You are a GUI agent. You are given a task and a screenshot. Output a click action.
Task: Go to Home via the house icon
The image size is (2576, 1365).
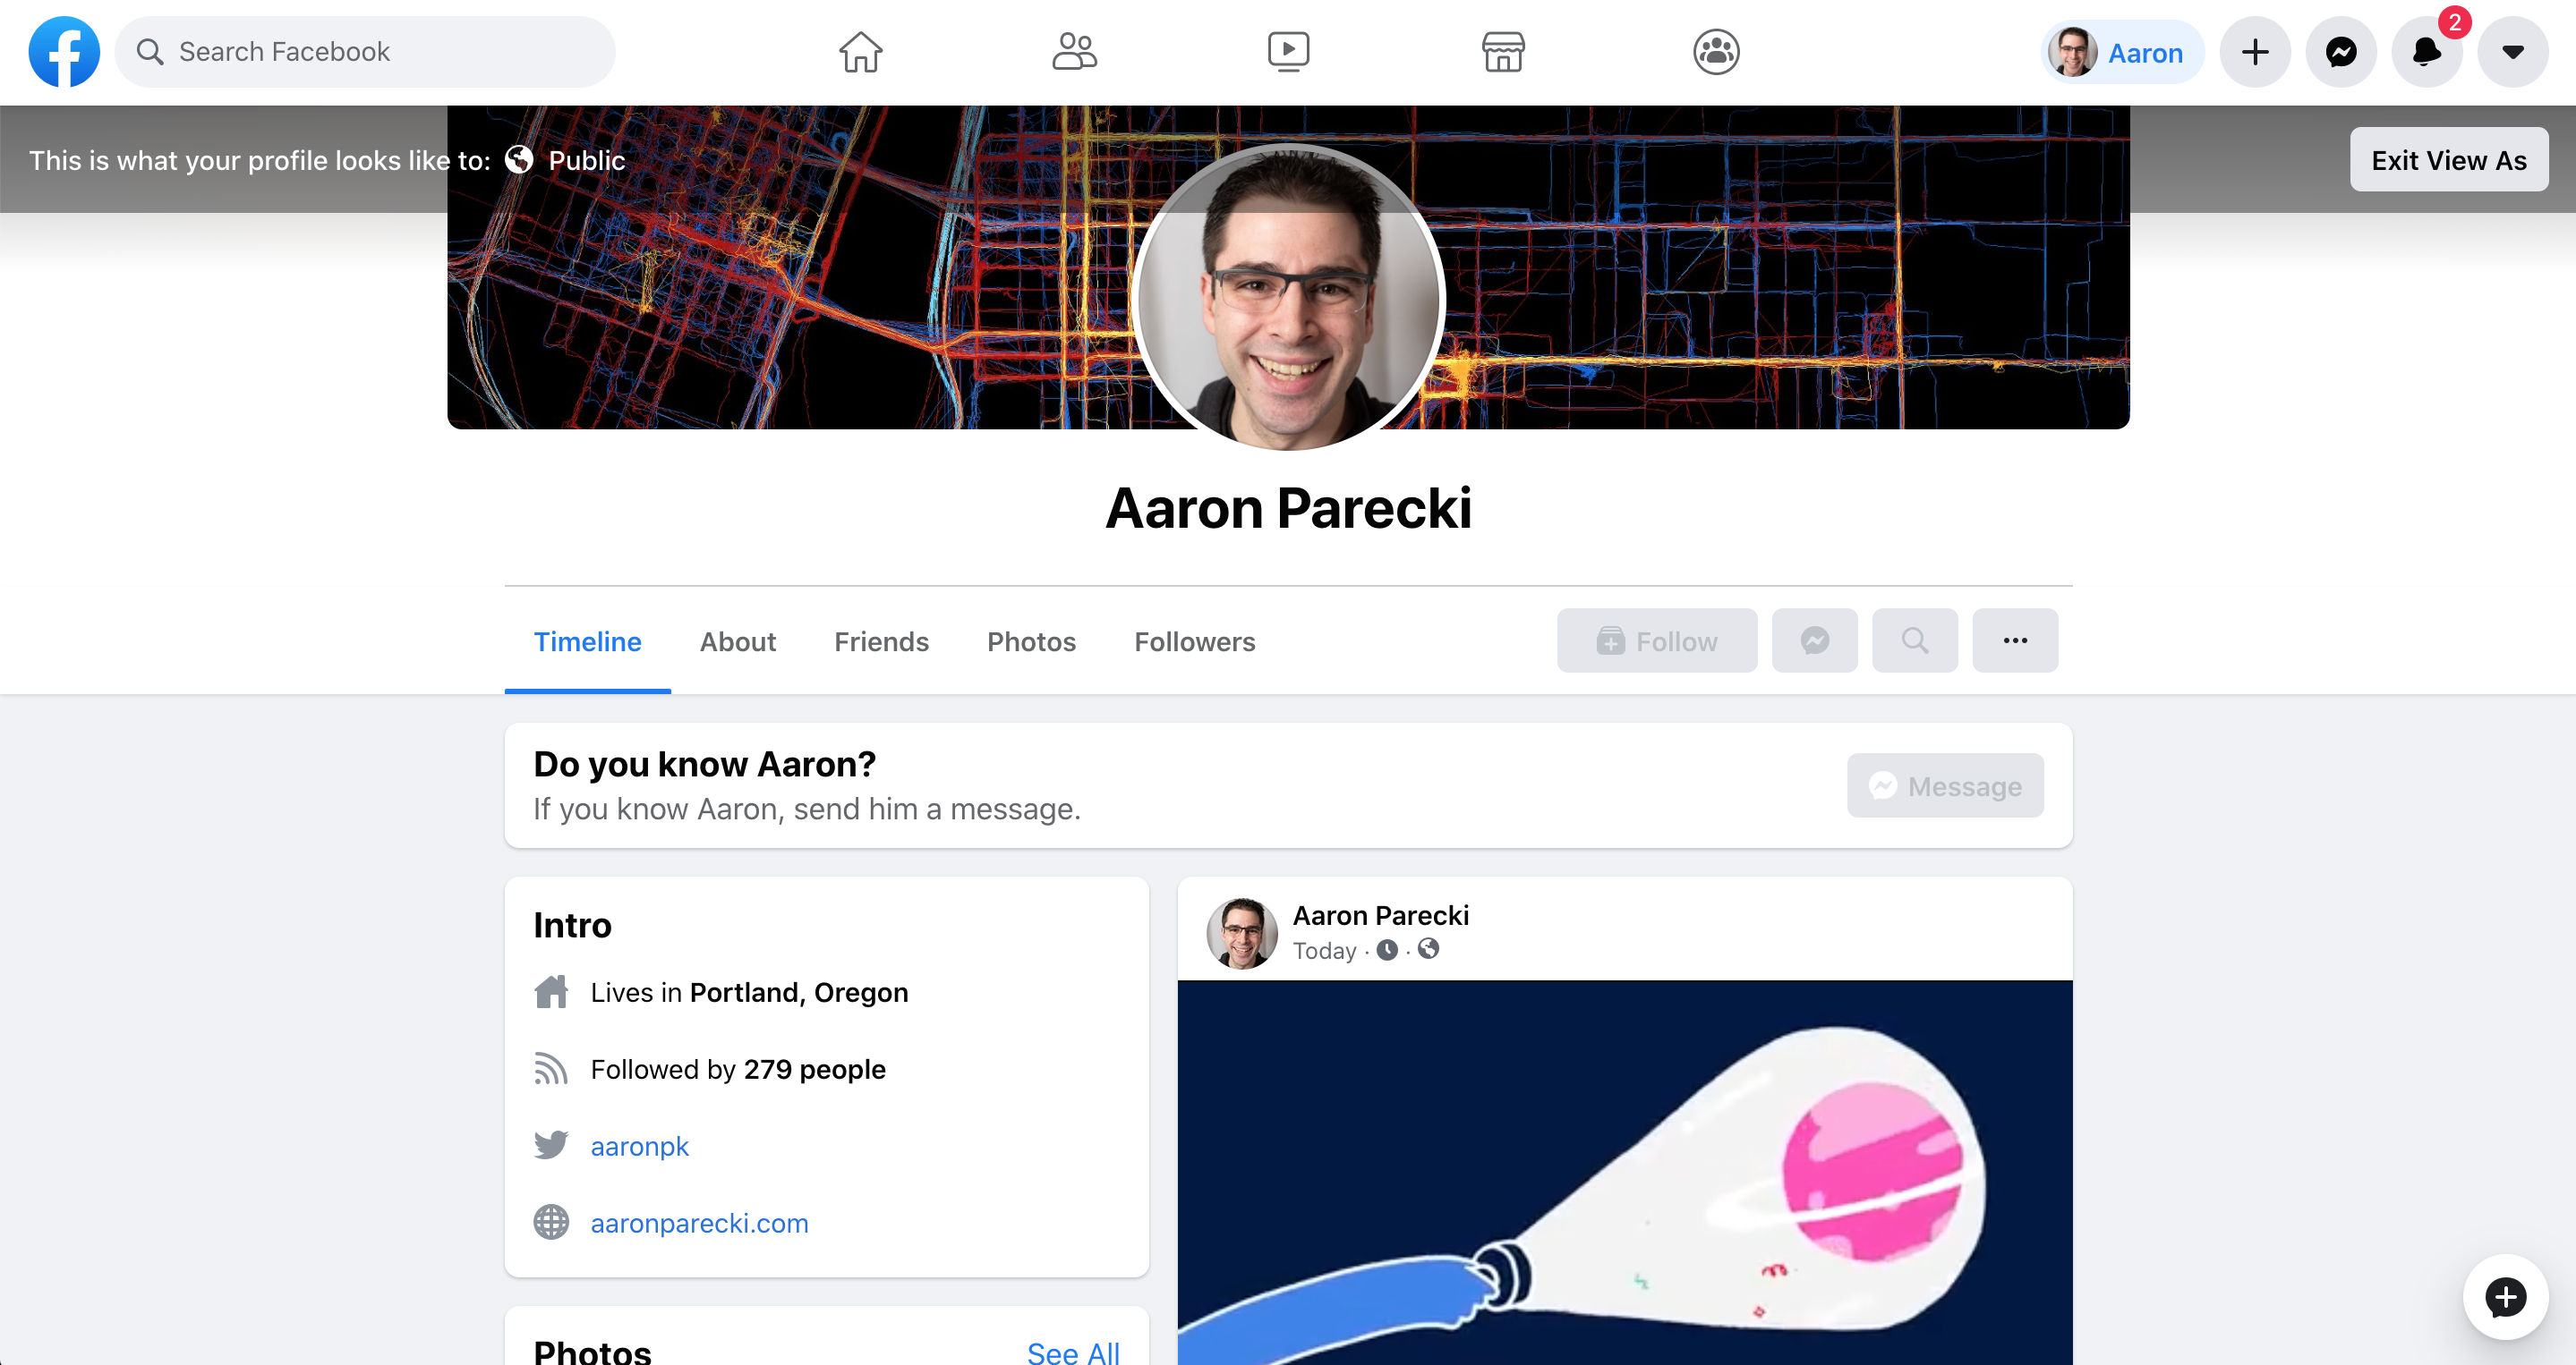click(x=860, y=52)
